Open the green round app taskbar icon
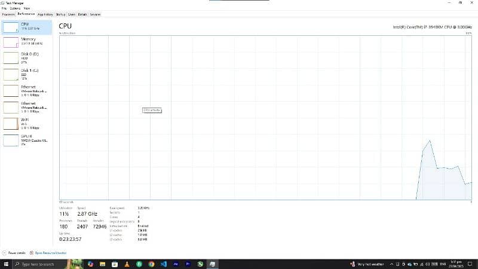This screenshot has height=269, width=478. click(139, 264)
